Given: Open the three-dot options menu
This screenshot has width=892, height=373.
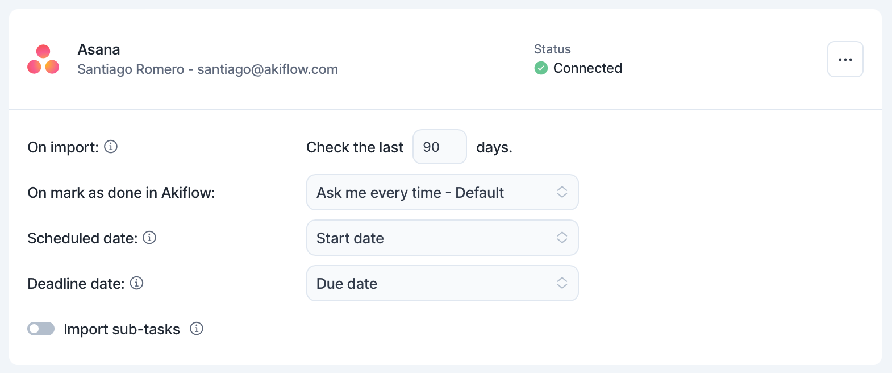Looking at the screenshot, I should pyautogui.click(x=845, y=59).
